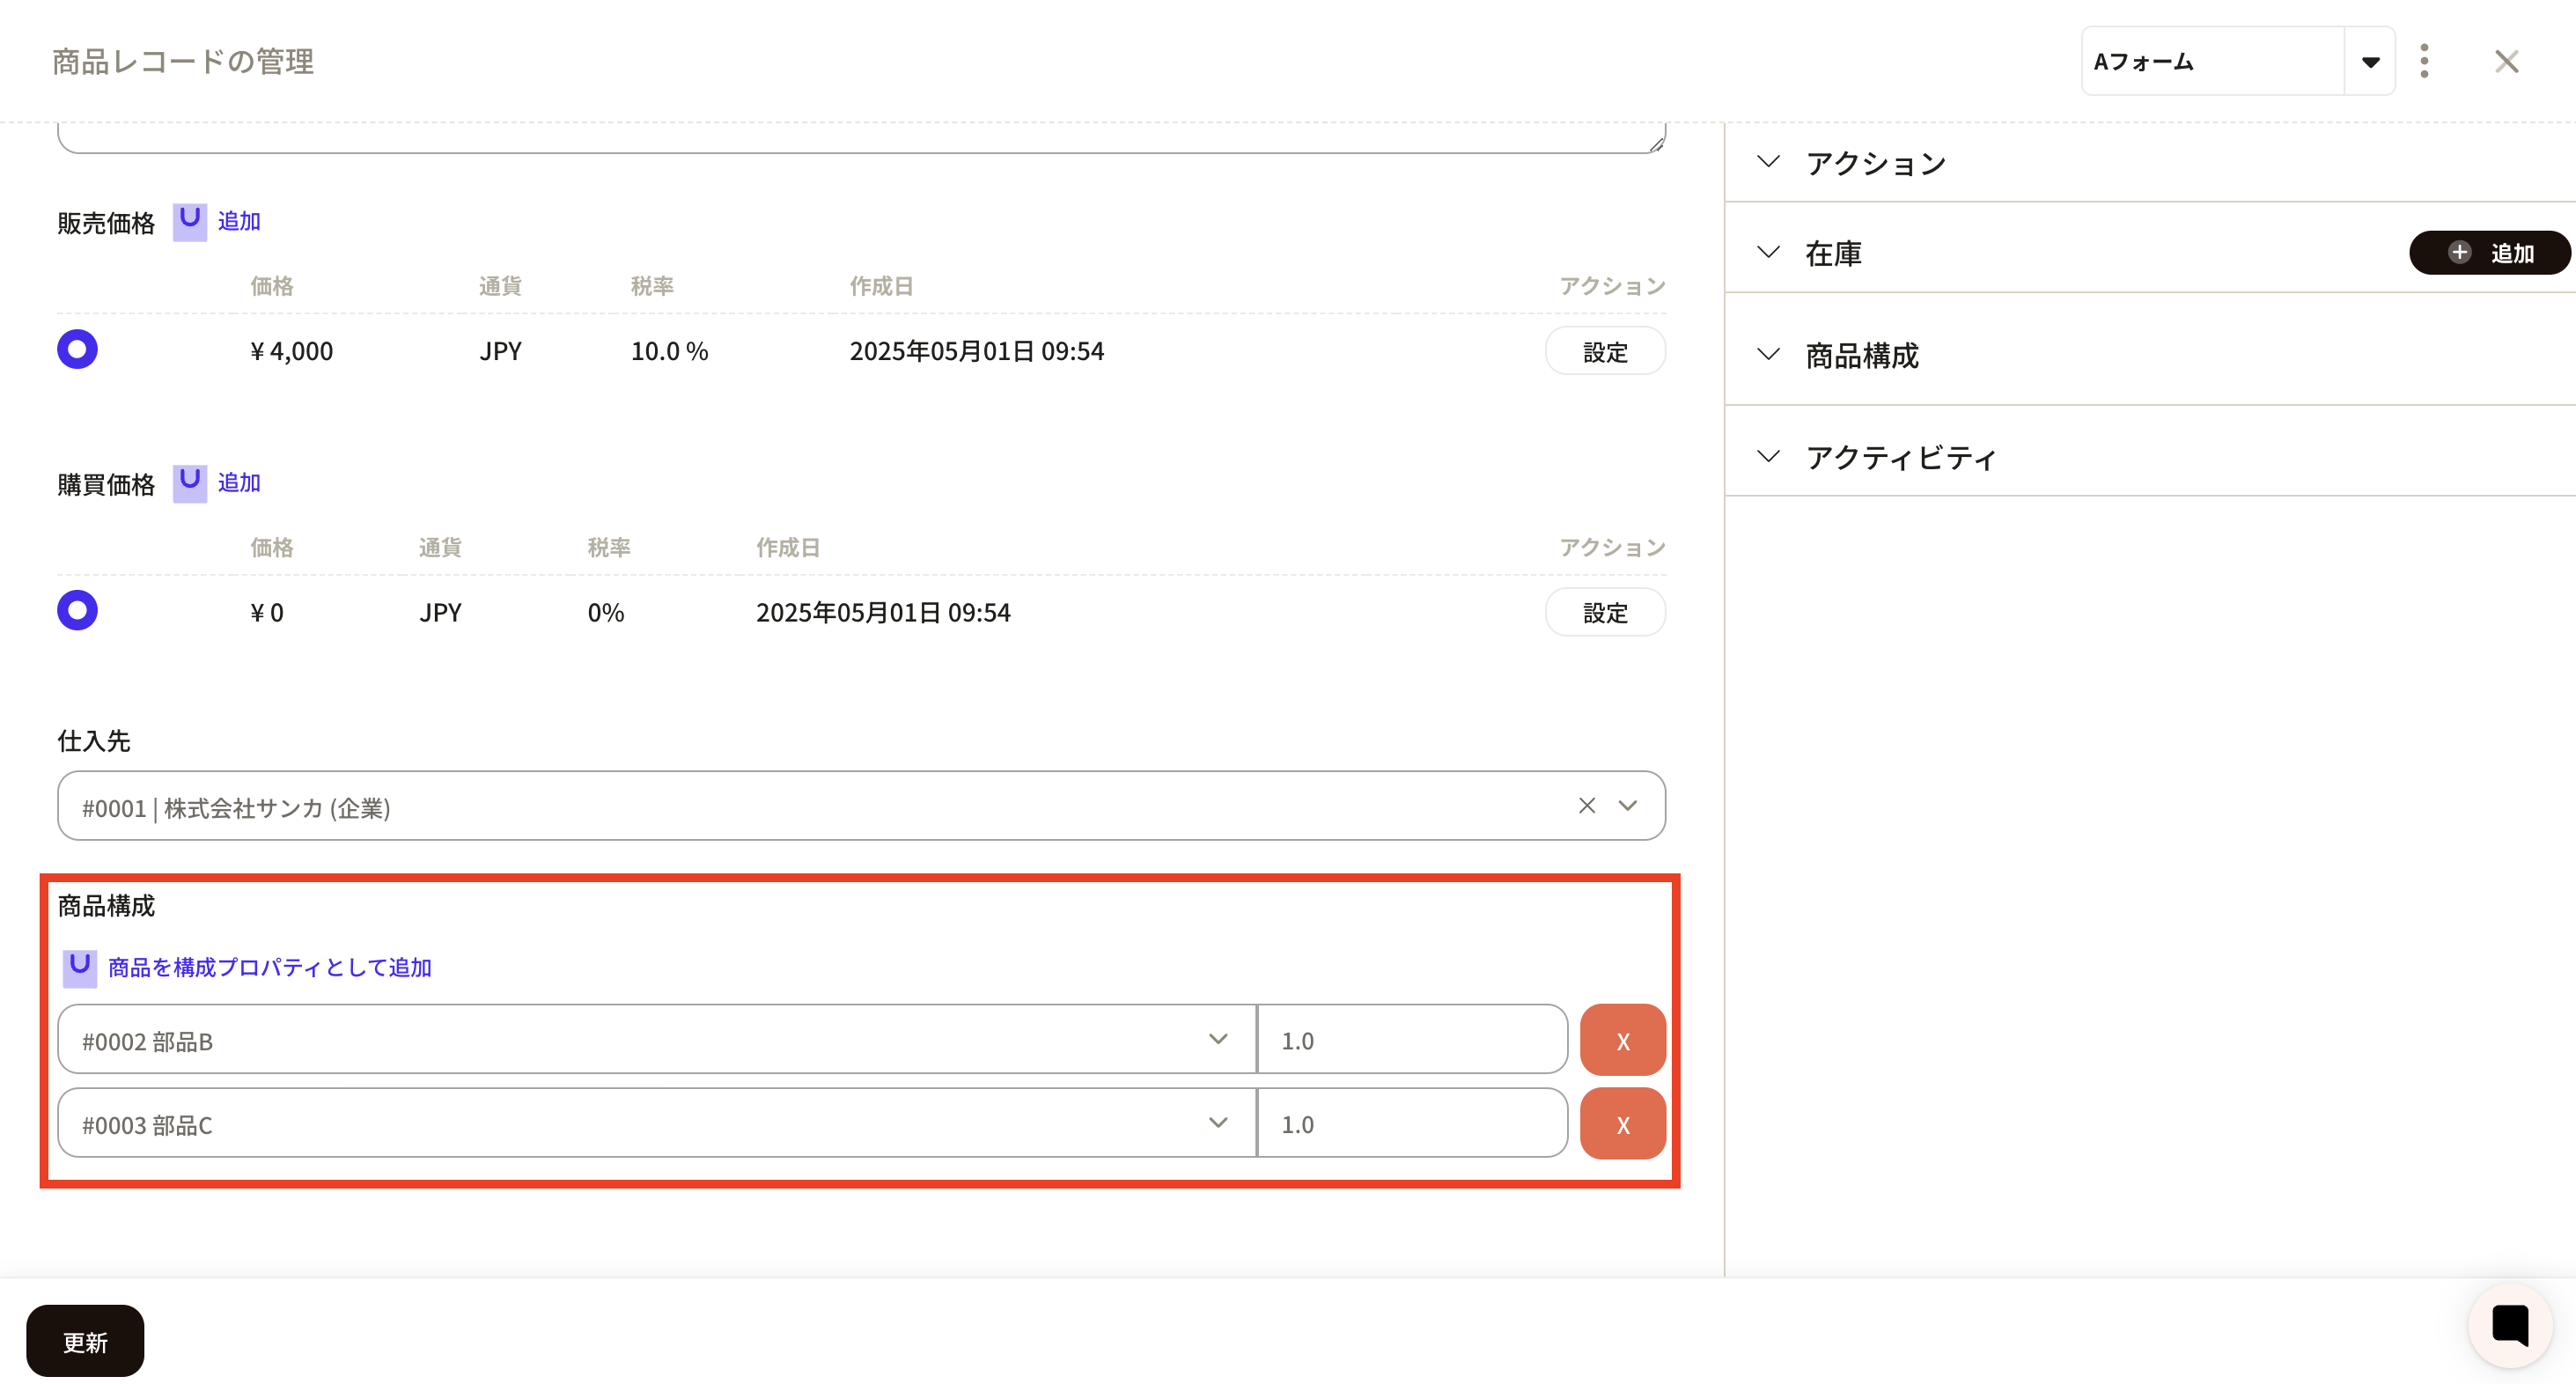This screenshot has width=2576, height=1384.
Task: Click the U icon beside 購買価格
Action: point(189,483)
